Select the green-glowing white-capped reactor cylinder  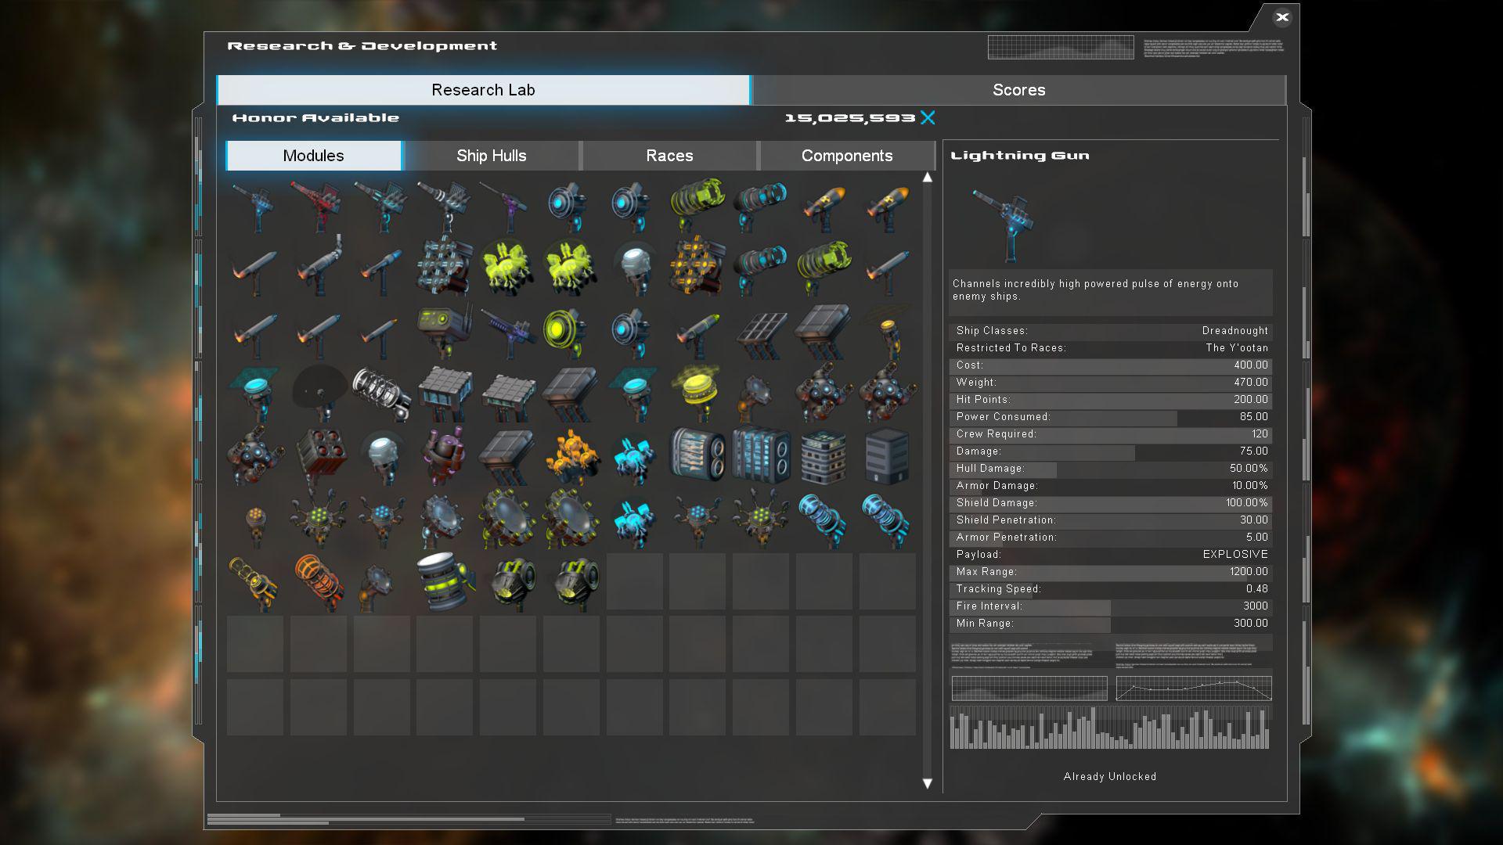click(445, 582)
